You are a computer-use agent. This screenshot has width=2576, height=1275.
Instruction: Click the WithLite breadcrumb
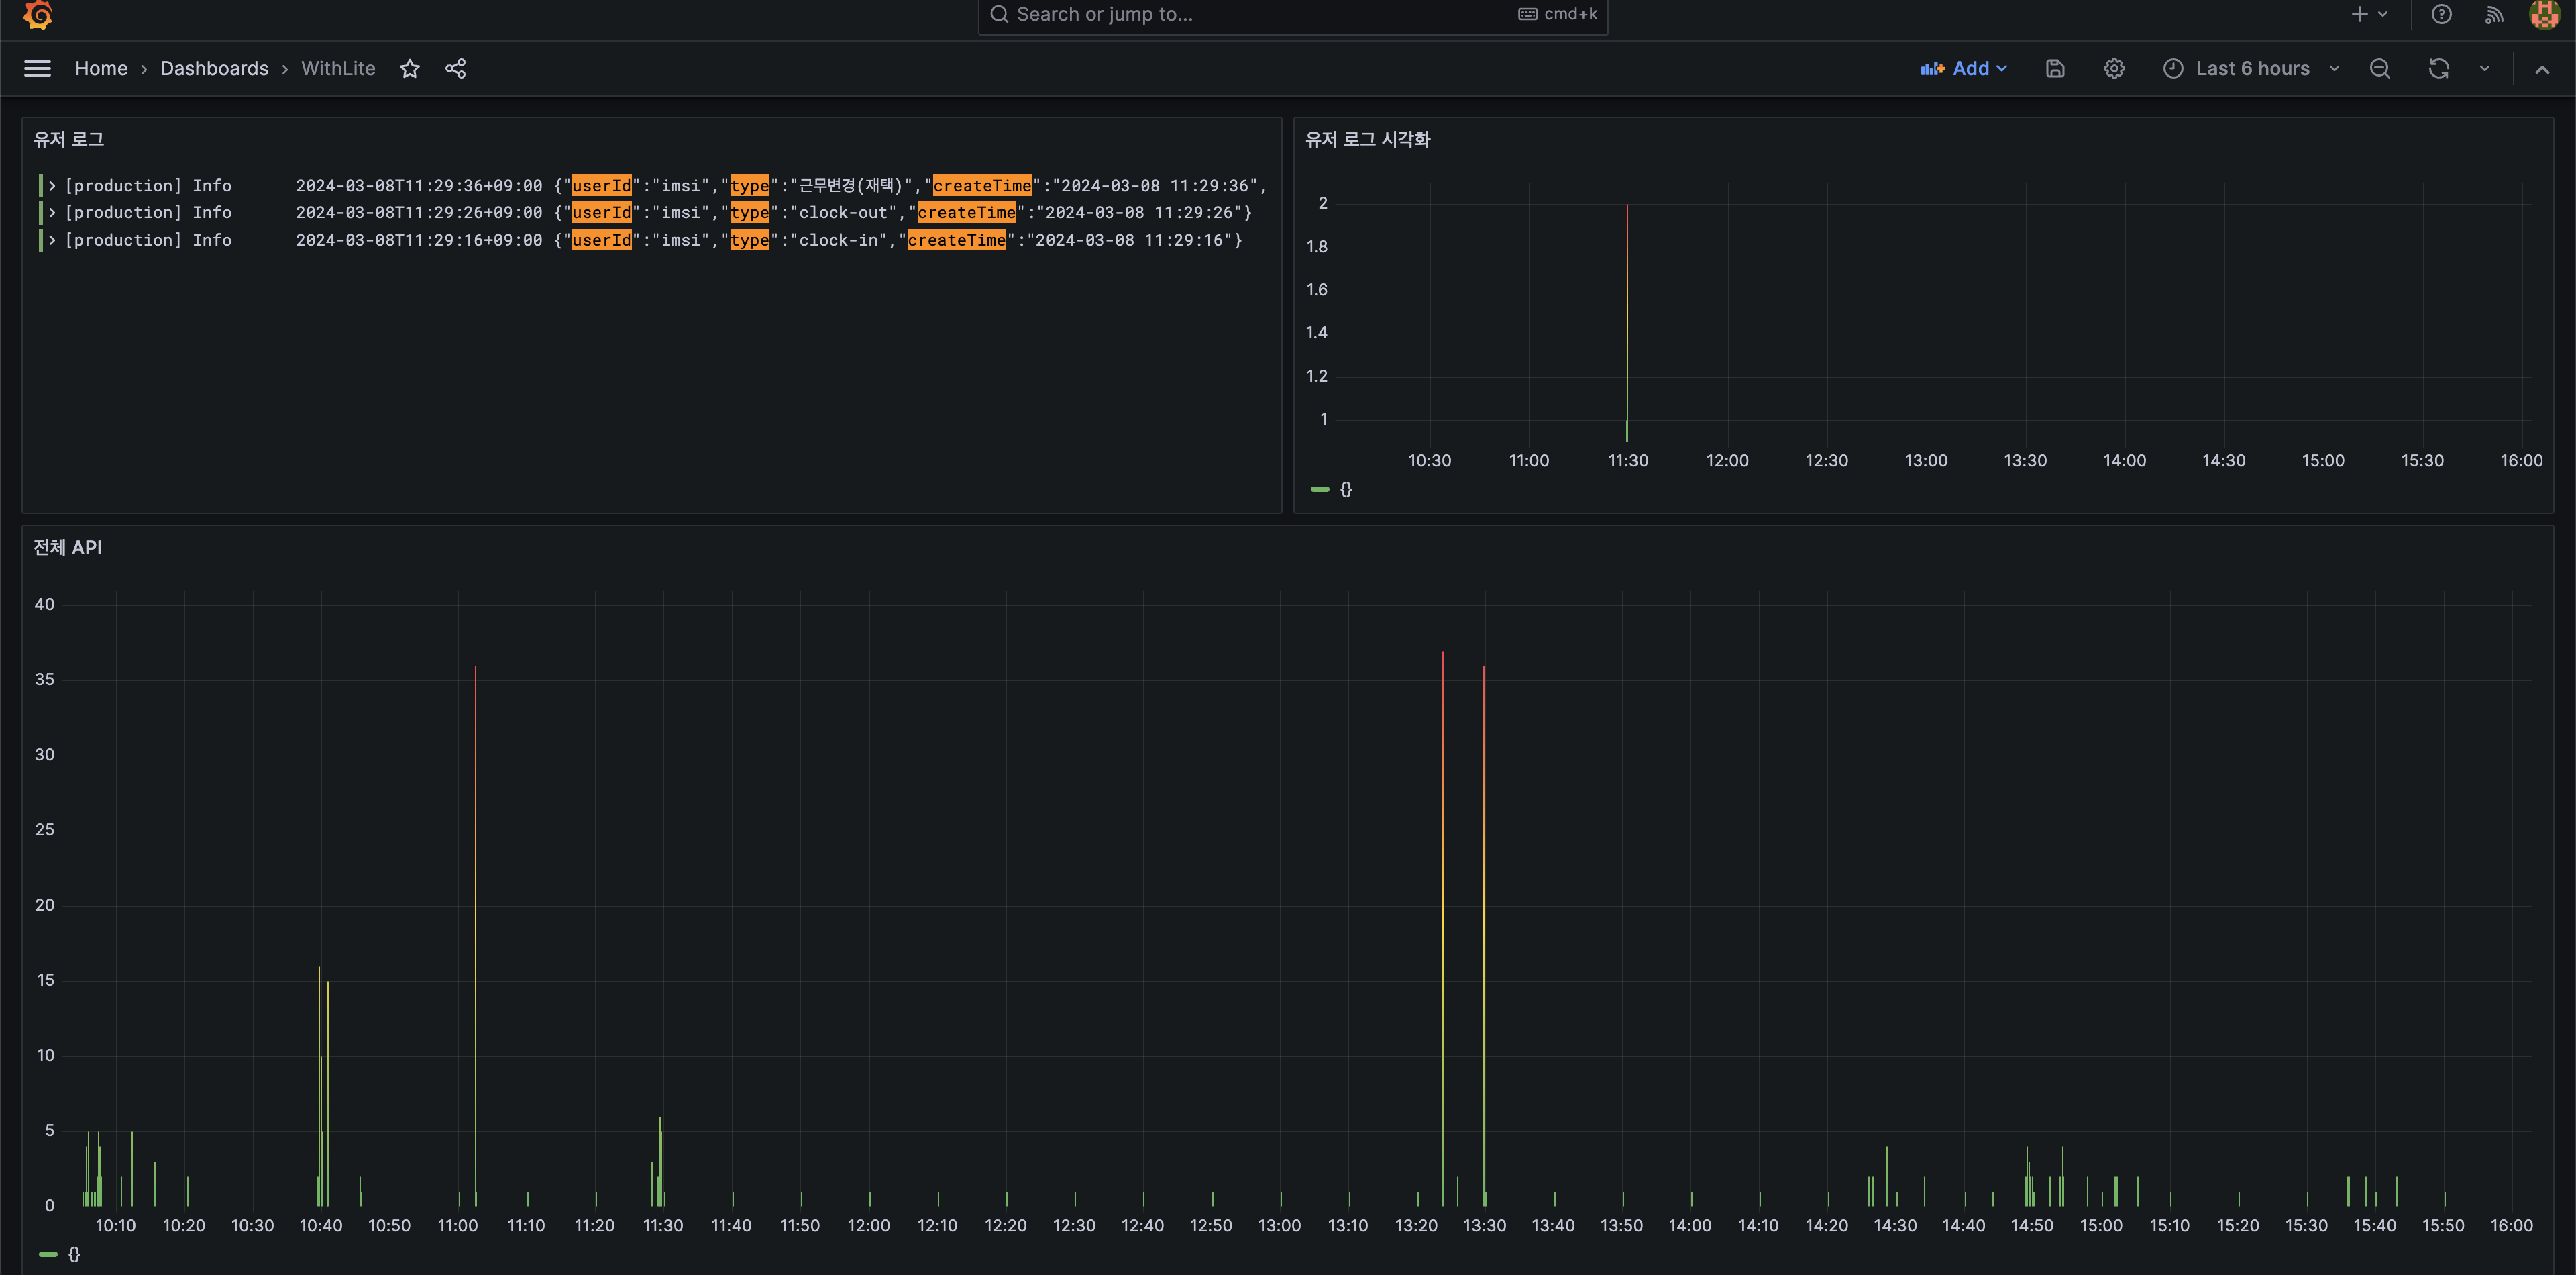click(x=338, y=68)
